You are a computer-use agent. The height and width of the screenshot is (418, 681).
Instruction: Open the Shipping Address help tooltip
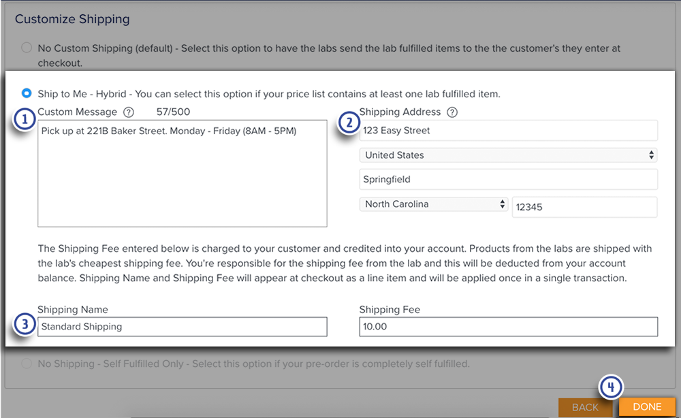tap(452, 112)
